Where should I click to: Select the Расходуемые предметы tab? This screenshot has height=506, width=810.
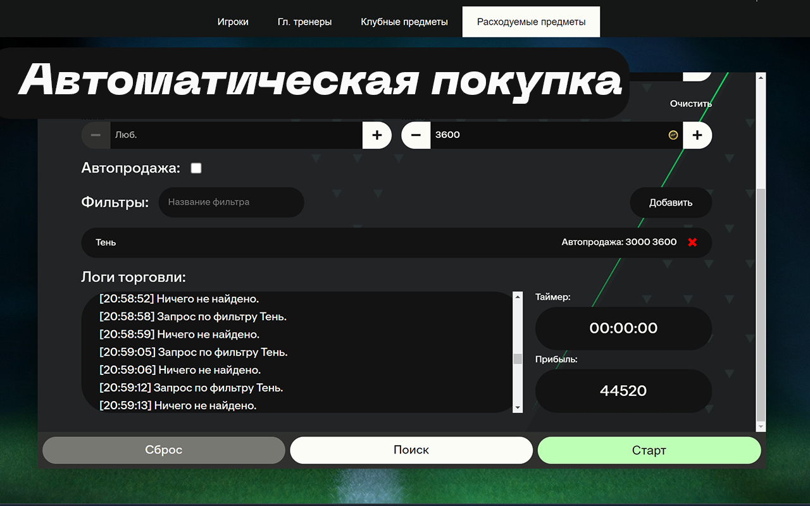[x=531, y=22]
